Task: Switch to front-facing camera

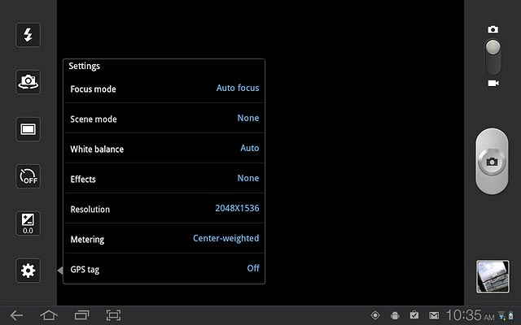Action: [x=28, y=81]
